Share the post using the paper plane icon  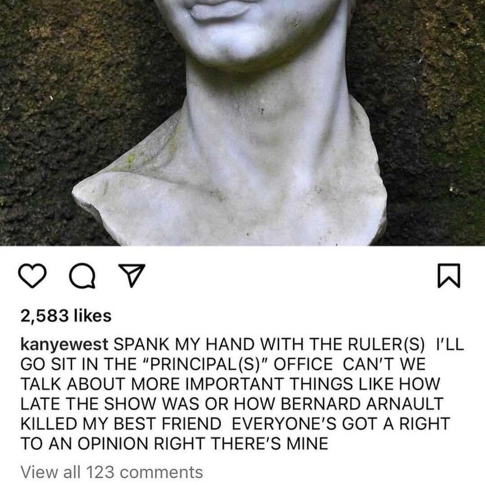tap(132, 275)
